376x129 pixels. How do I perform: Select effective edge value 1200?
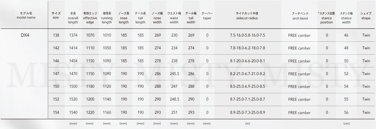pyautogui.click(x=90, y=100)
